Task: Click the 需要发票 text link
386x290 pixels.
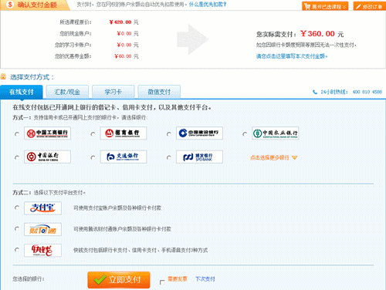Action: tap(178, 279)
